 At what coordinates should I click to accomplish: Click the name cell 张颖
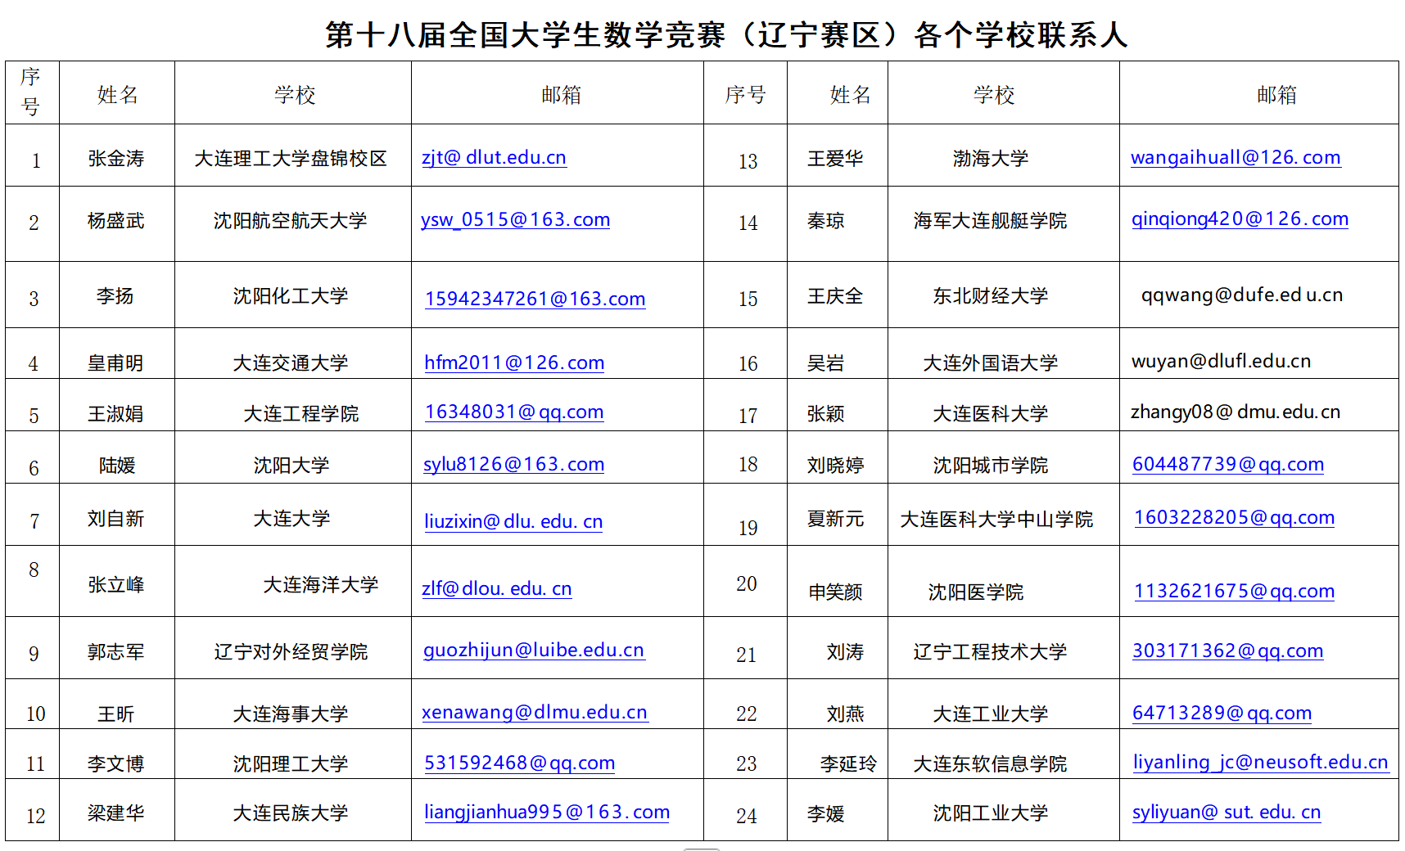(x=825, y=414)
